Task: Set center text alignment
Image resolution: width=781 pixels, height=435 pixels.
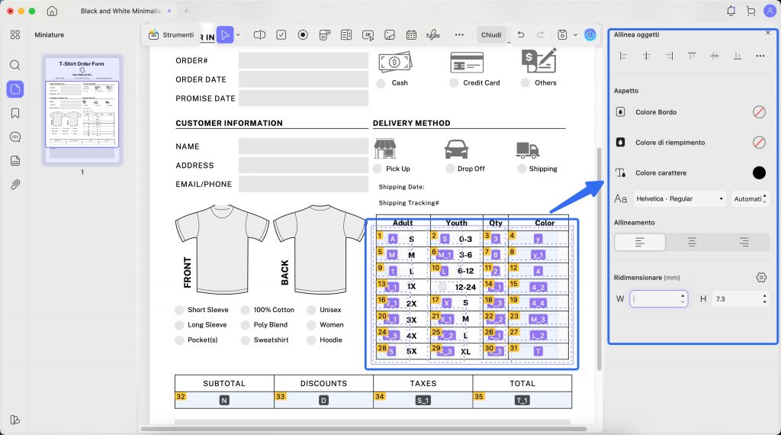Action: [x=692, y=242]
